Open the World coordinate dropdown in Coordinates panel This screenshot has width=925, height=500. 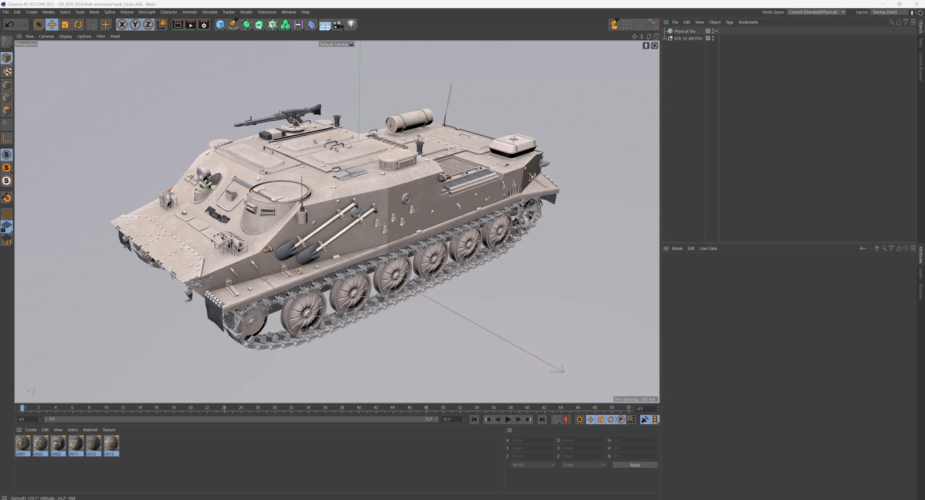point(533,465)
